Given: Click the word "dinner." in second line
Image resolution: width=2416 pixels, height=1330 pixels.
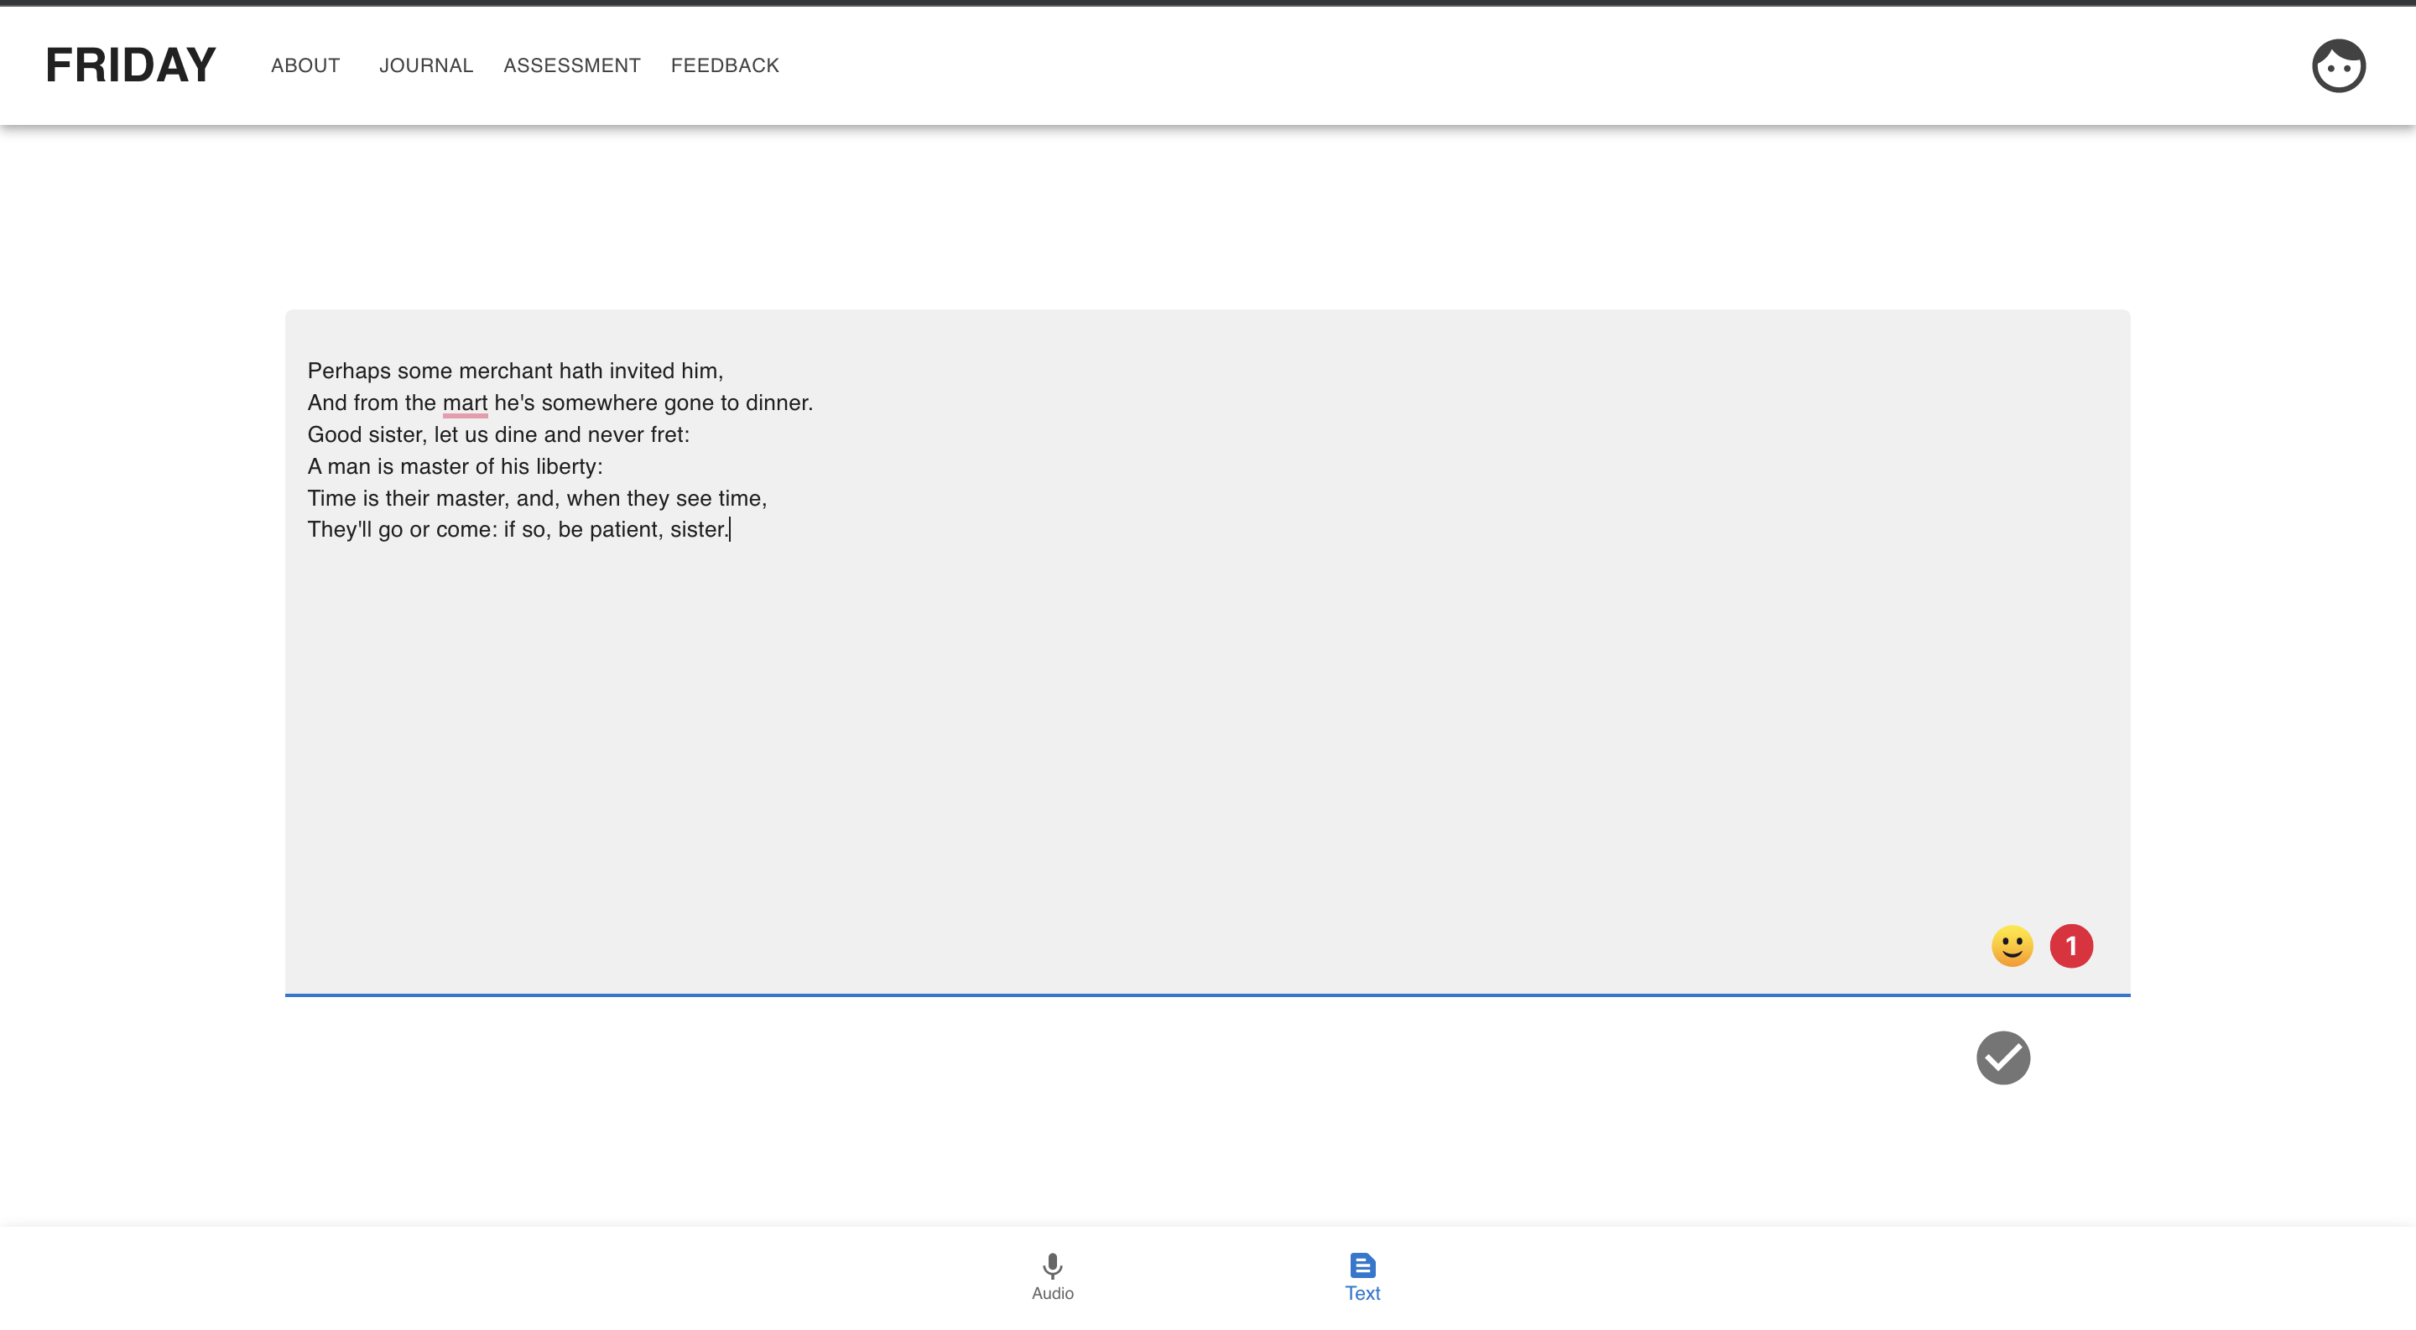Looking at the screenshot, I should 778,403.
